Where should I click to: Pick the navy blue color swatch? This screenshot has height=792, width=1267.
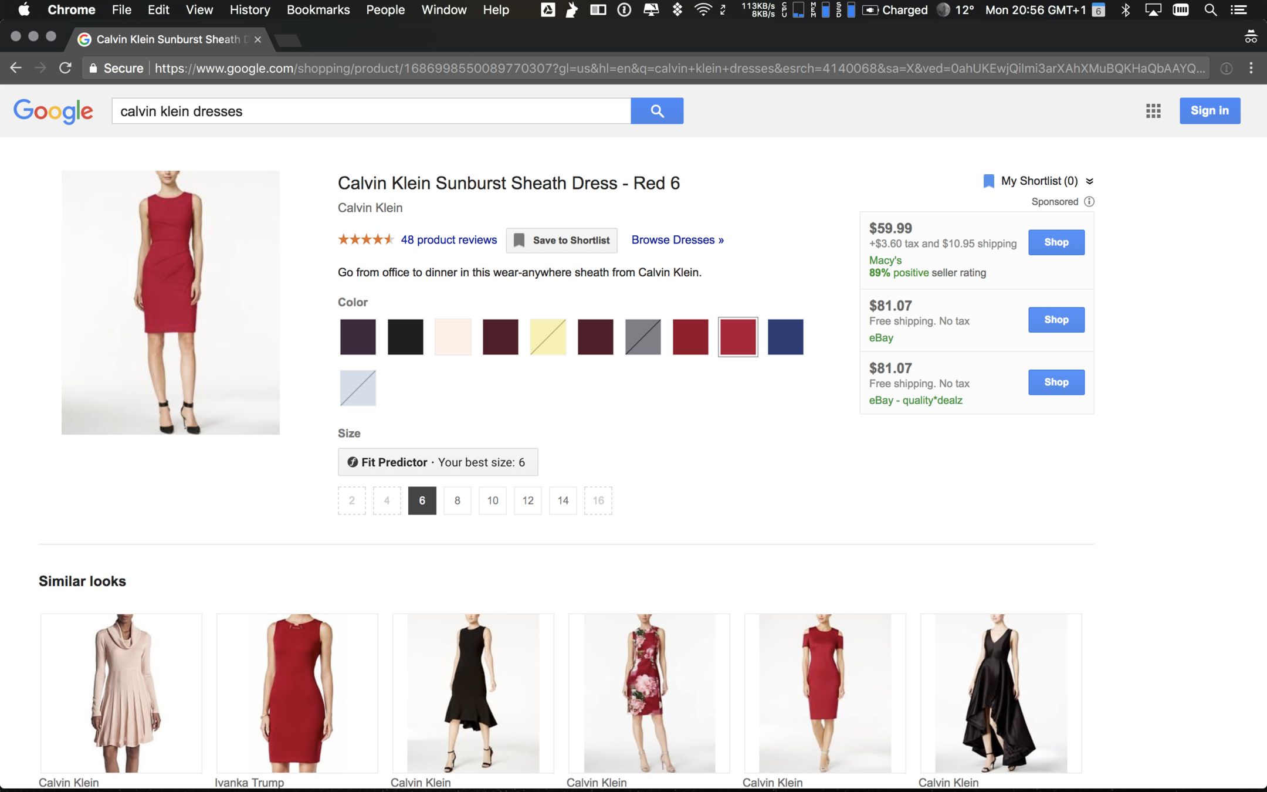click(785, 337)
